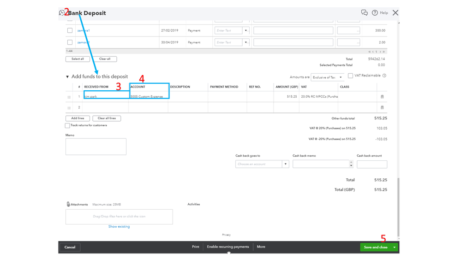This screenshot has width=461, height=259.
Task: Open the Amounts are tax dropdown
Action: (327, 77)
